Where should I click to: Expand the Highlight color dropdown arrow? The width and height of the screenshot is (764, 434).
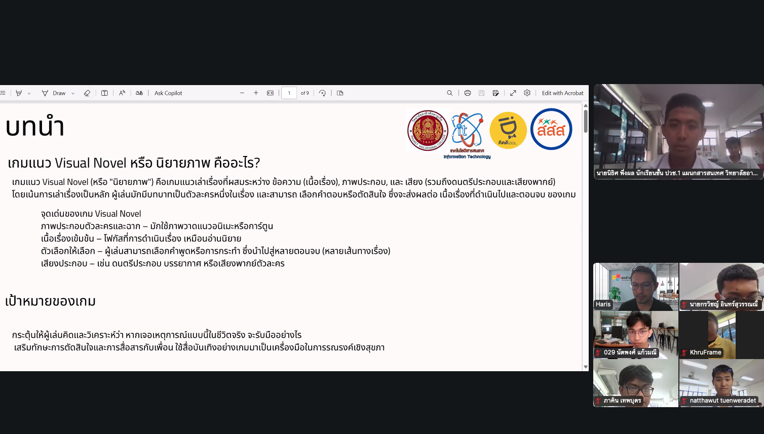29,93
